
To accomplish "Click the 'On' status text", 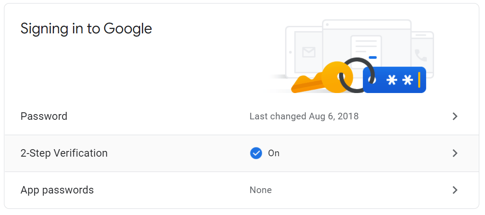I will [274, 153].
